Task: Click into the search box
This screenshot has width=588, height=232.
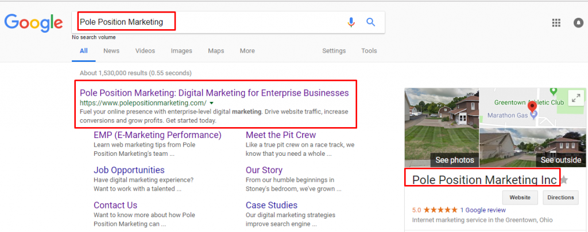Action: coord(229,22)
